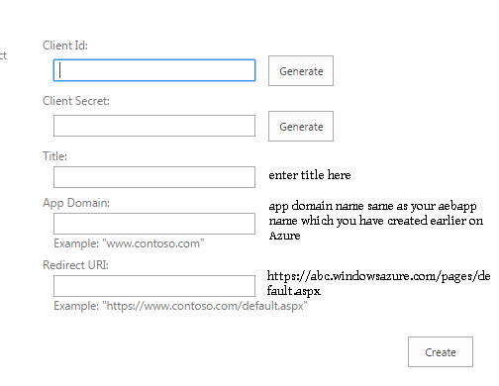Click the 'Redirect URI:' label
Viewport: 499px width, 386px height.
click(x=75, y=265)
